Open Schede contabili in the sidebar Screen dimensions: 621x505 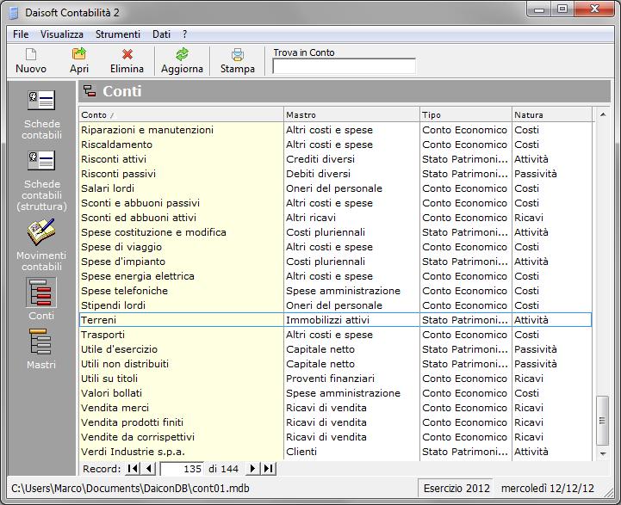[41, 114]
